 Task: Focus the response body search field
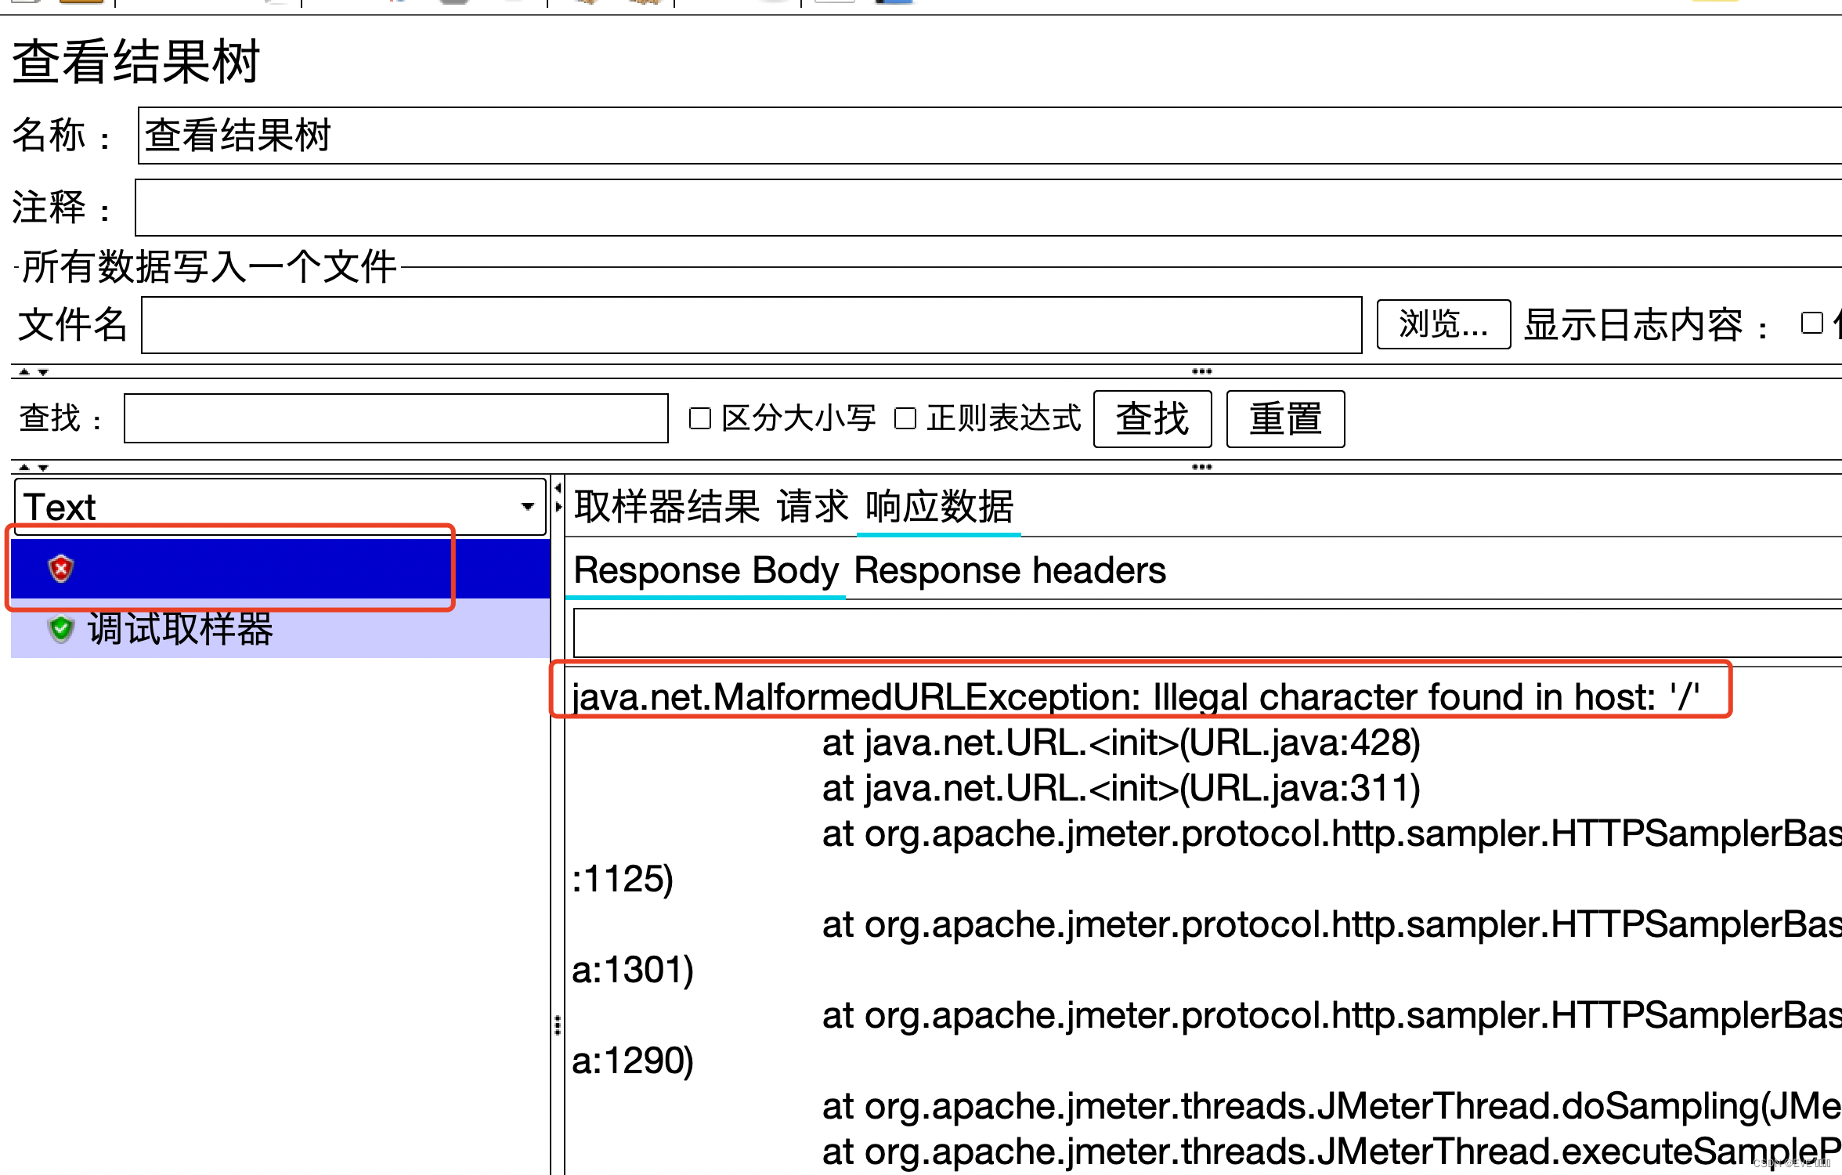coord(1208,633)
